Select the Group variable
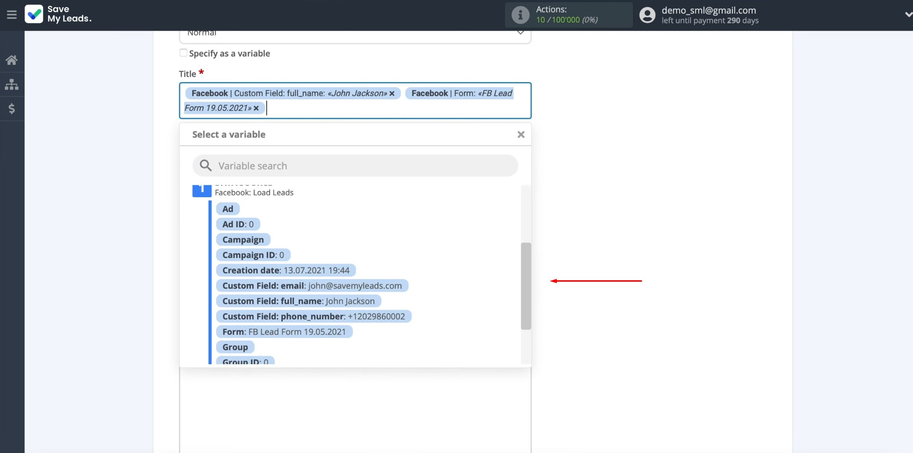This screenshot has height=453, width=913. click(235, 347)
